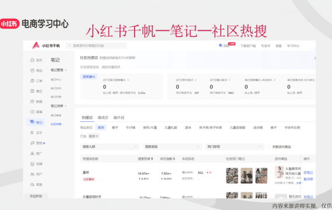The height and width of the screenshot is (210, 332).
Task: Open 推广 promotion icon in sidebar
Action: 32,153
